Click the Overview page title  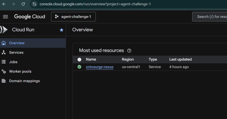click(x=83, y=30)
